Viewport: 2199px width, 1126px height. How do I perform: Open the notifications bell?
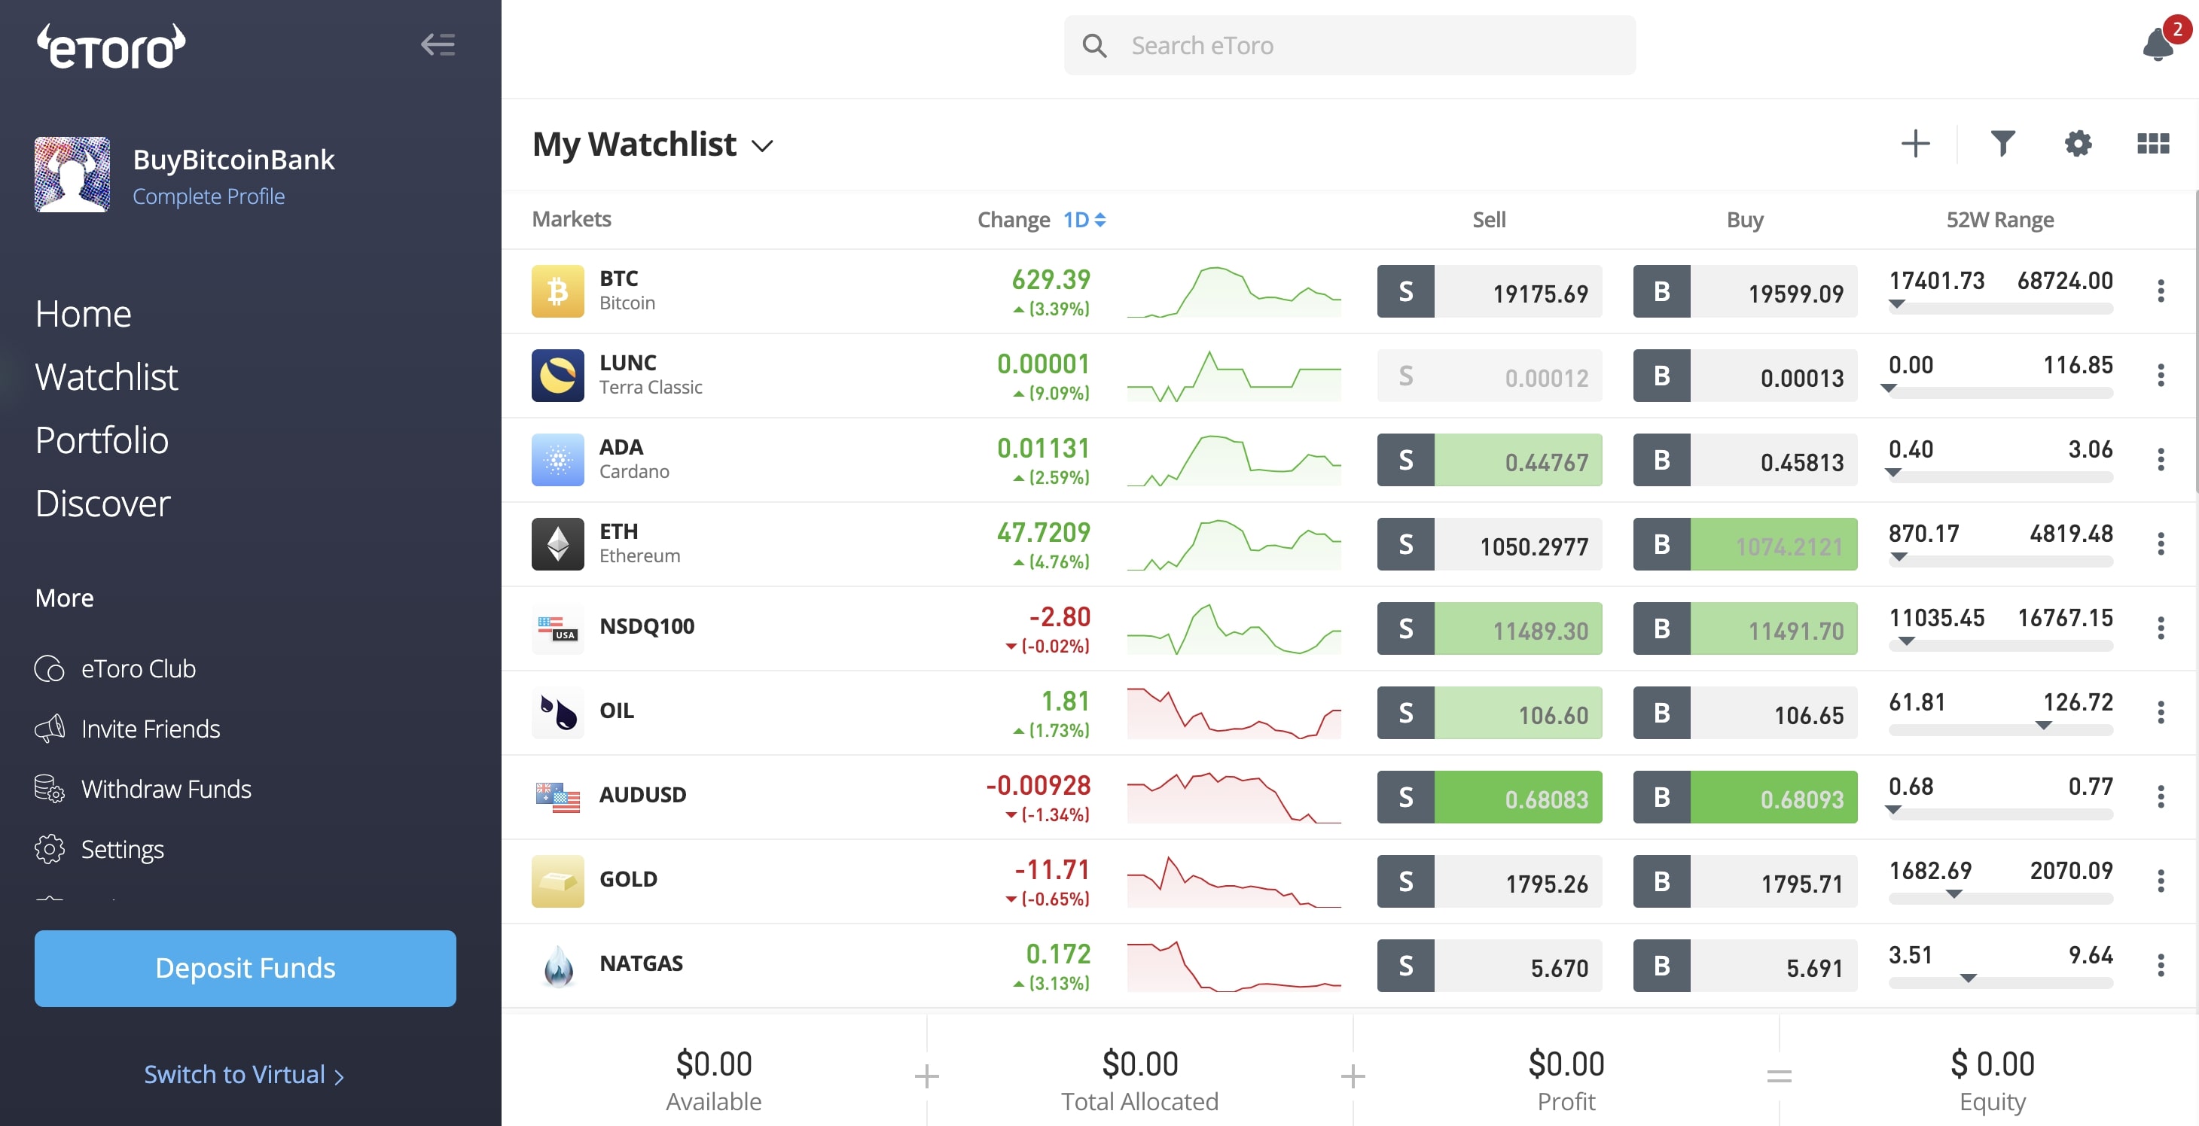(x=2160, y=44)
